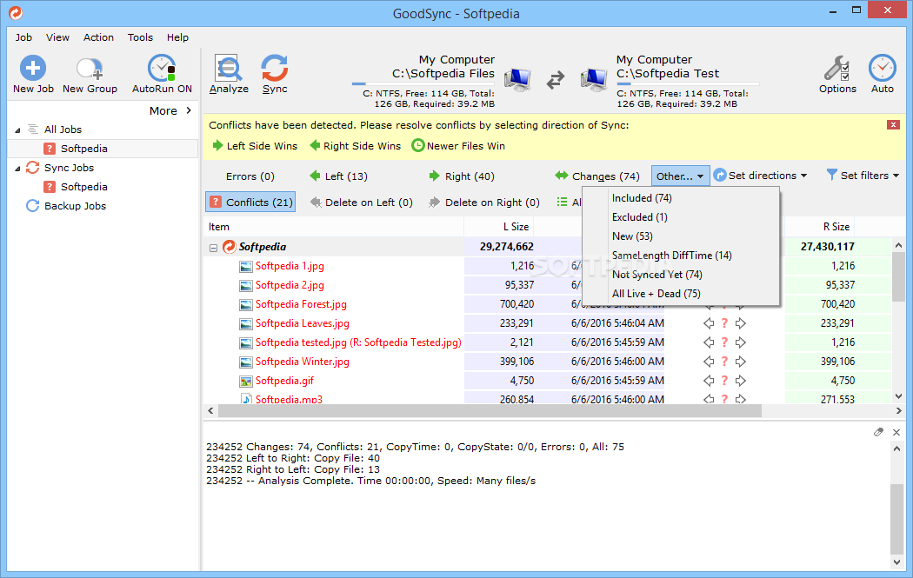Click the horizontal scrollbar of file list

point(489,411)
